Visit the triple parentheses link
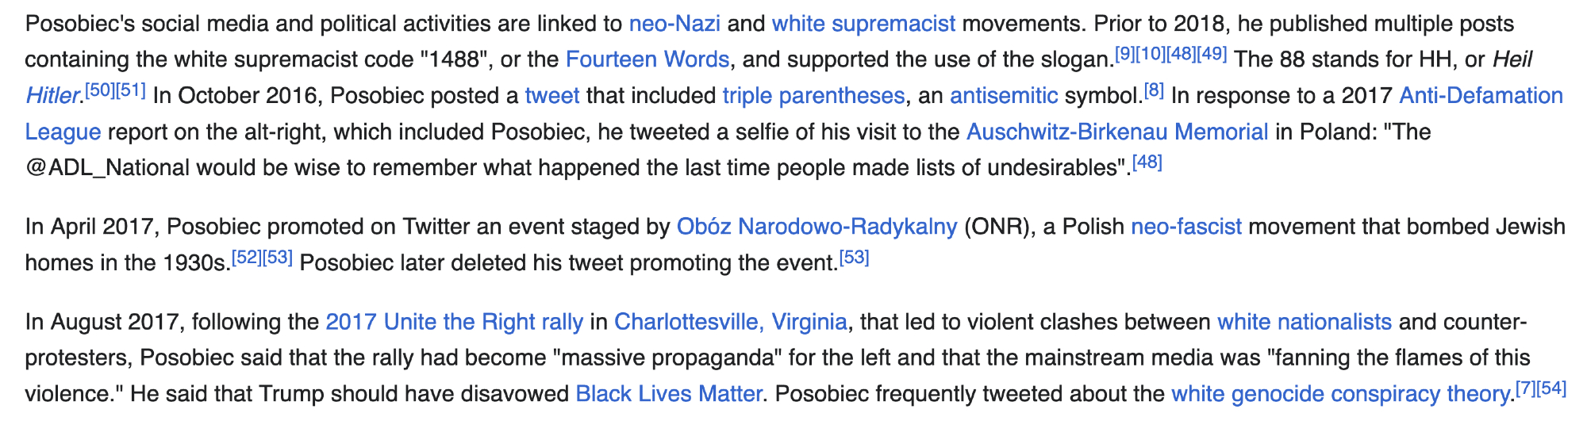Viewport: 1587px width, 432px height. [x=813, y=96]
